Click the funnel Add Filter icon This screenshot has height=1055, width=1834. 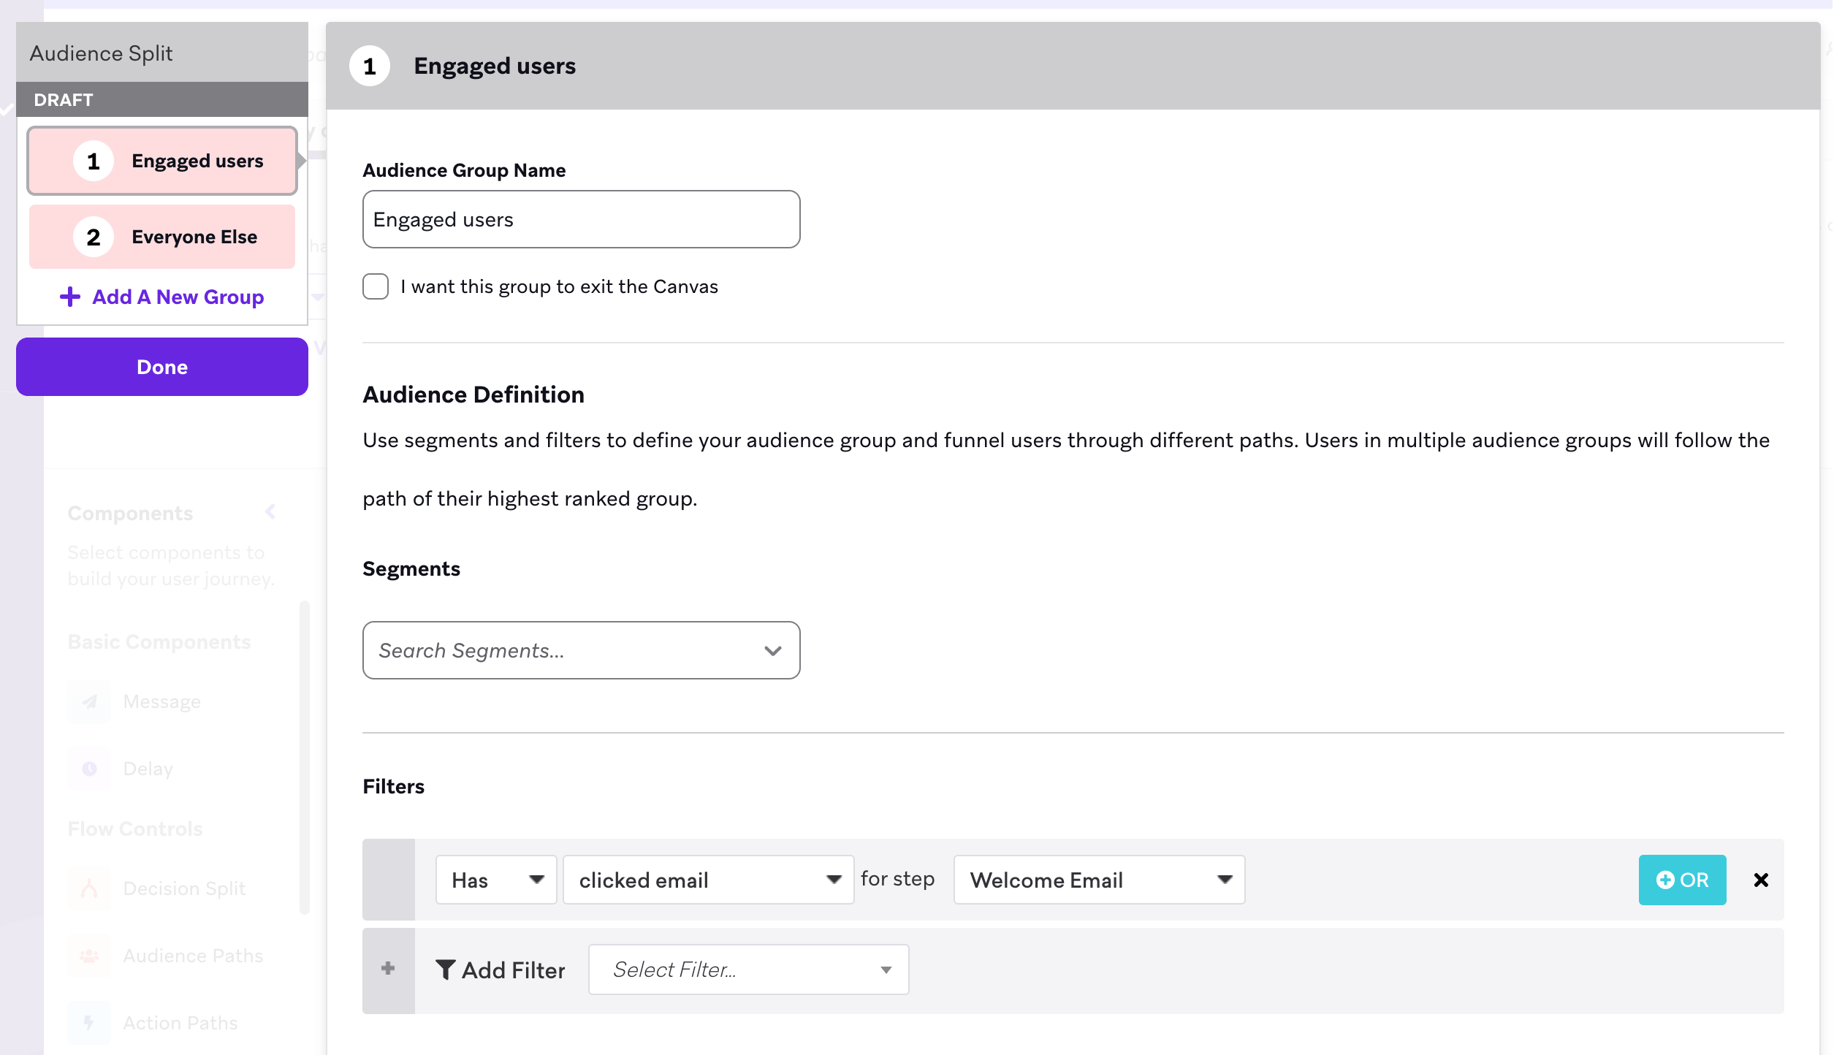[x=445, y=970]
